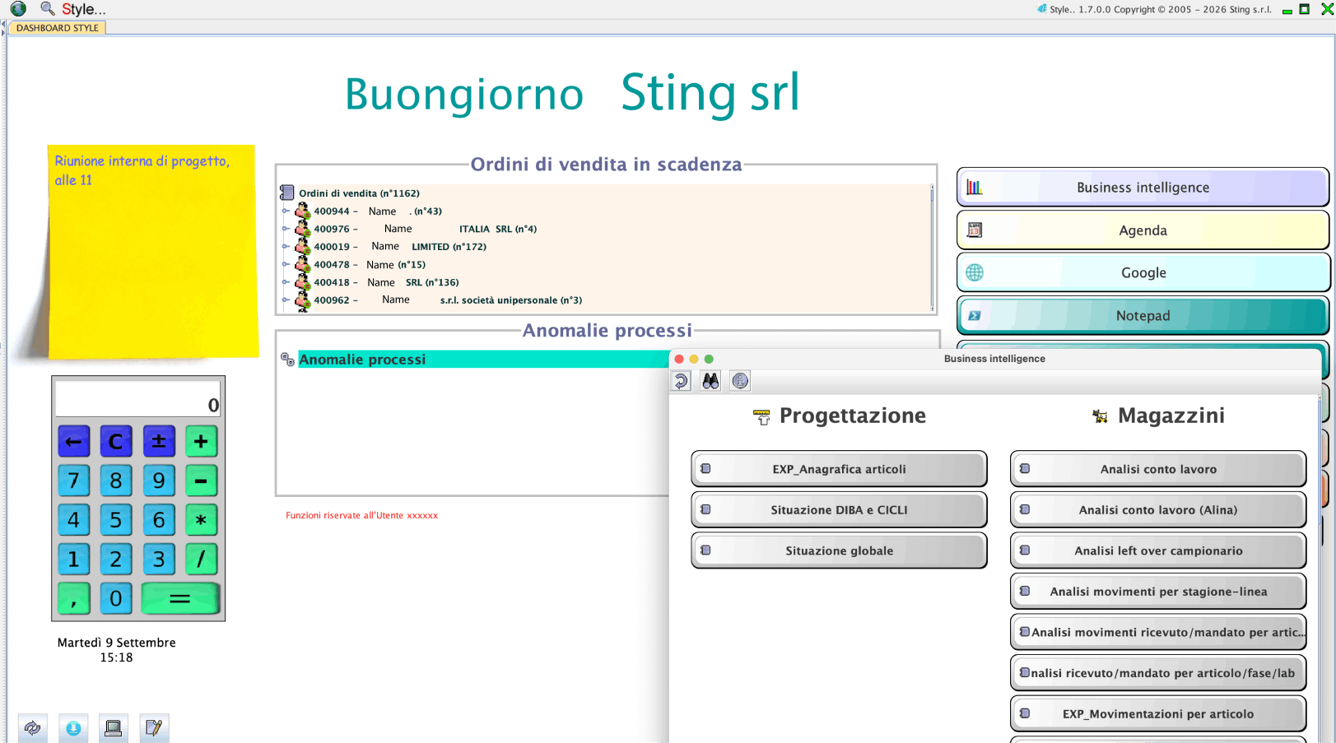
Task: Click the computer monitor icon
Action: pyautogui.click(x=113, y=728)
